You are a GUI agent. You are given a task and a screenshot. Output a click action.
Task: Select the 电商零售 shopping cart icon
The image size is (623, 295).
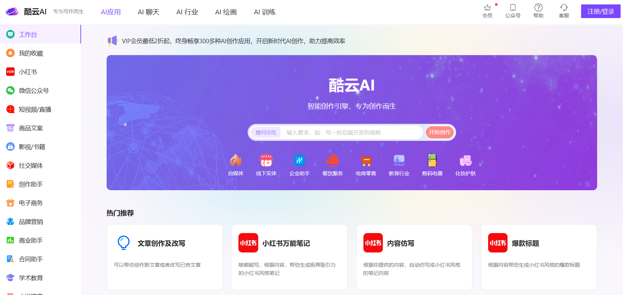pos(366,160)
